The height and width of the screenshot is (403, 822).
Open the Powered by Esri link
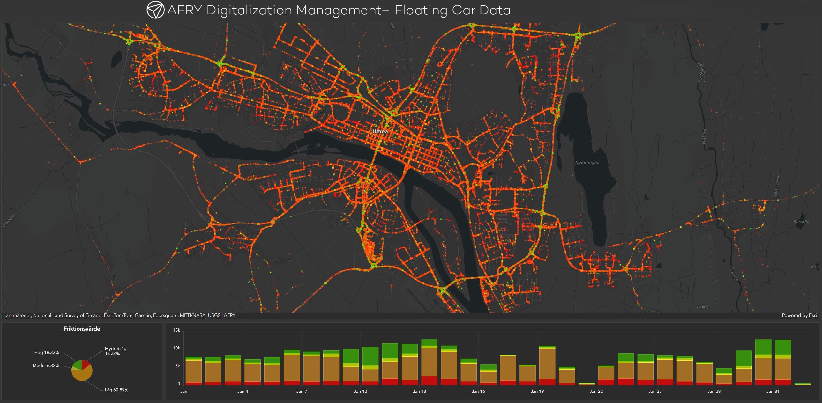[799, 315]
